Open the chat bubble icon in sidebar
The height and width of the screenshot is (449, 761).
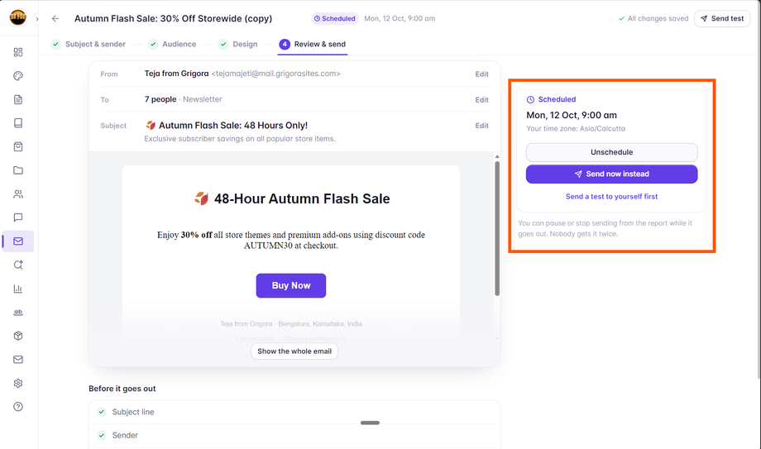[x=18, y=217]
